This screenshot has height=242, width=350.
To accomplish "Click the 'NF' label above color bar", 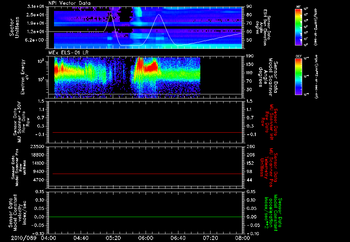I will (298, 7).
